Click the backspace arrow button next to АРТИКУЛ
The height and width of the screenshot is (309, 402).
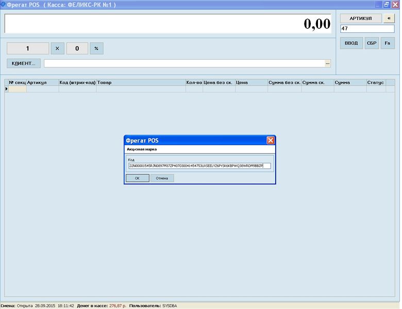tap(389, 19)
